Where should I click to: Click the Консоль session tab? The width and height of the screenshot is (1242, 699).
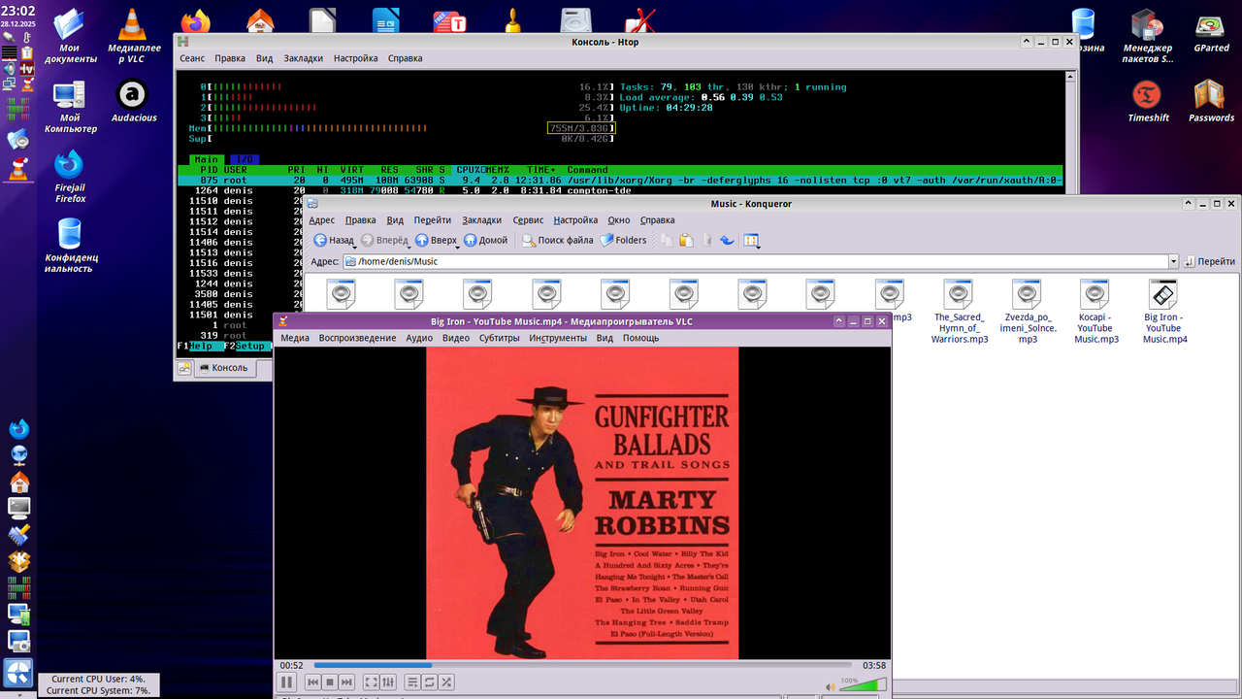[x=223, y=368]
